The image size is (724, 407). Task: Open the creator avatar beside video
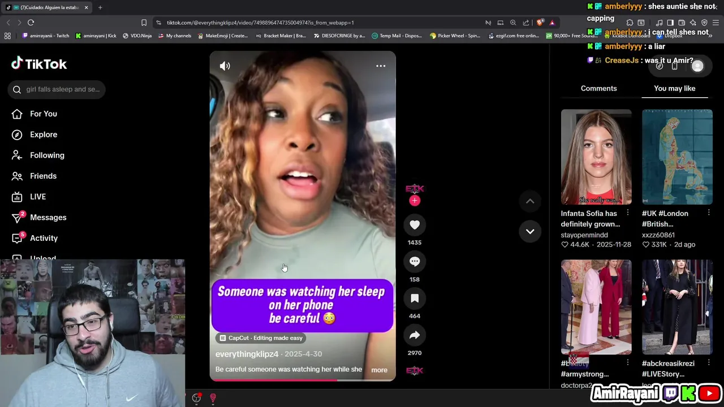[415, 189]
